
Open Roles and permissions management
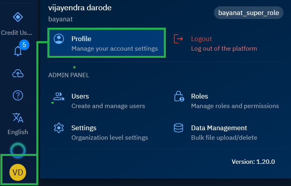point(235,101)
